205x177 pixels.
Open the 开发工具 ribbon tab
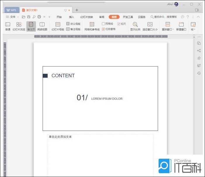[128, 17]
